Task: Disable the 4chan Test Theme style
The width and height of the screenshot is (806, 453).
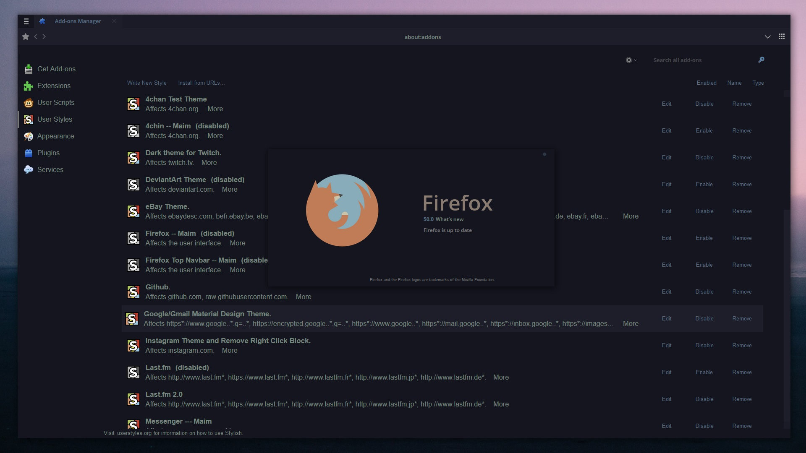Action: point(704,104)
